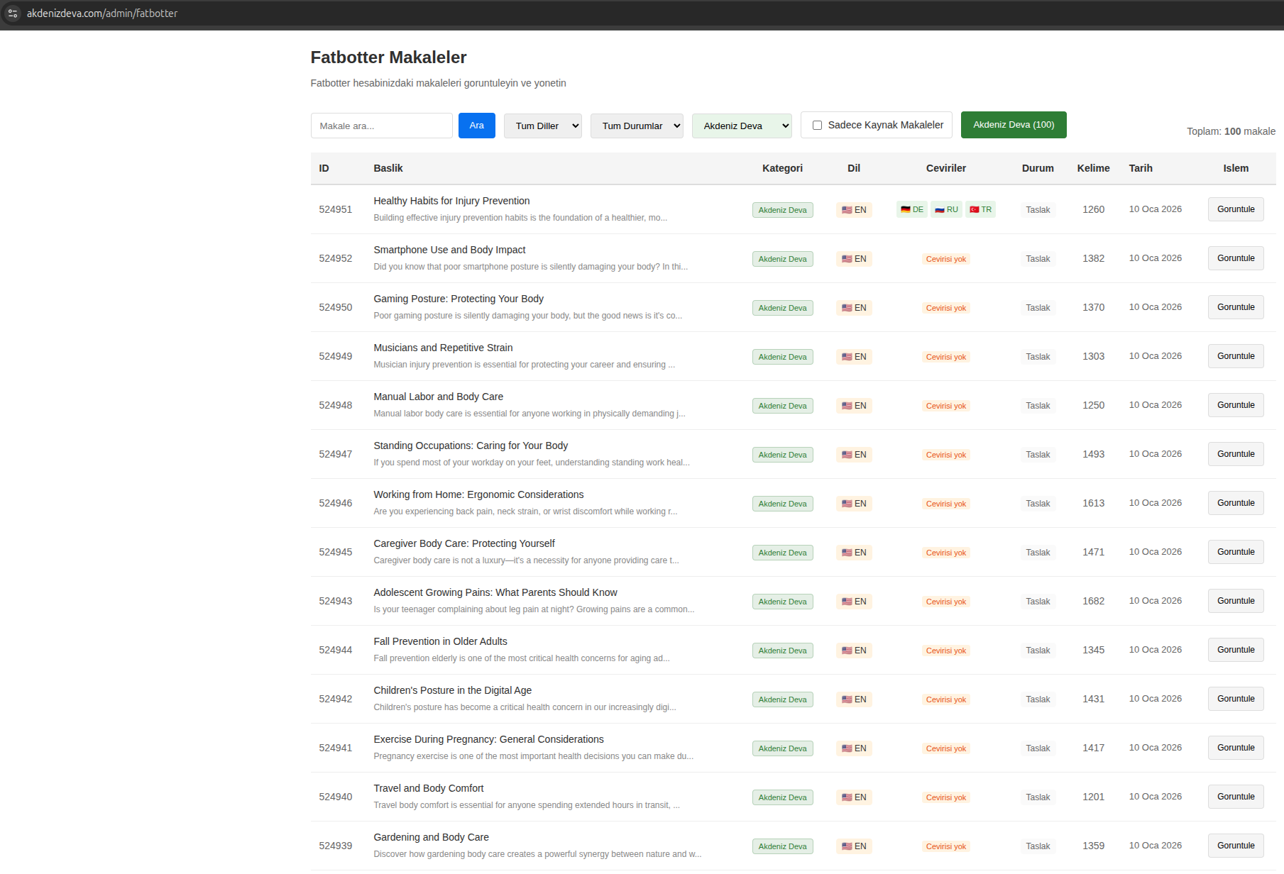Click the EN language badge for Gaming Posture row

coord(854,308)
